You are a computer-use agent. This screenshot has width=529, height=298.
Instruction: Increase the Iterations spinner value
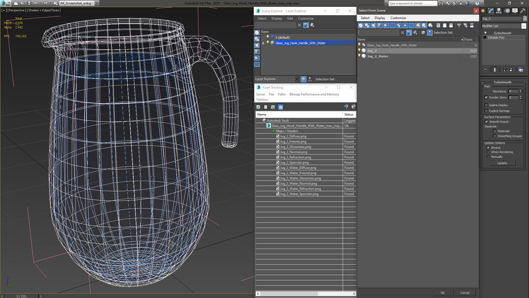click(x=520, y=90)
